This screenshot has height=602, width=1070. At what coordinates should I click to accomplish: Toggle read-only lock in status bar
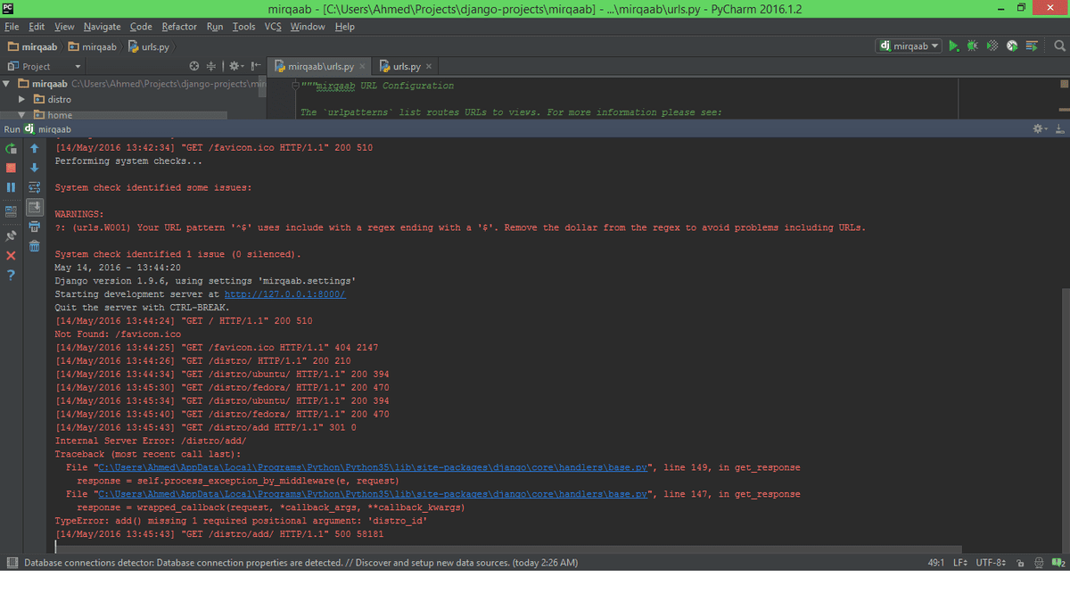(1019, 563)
